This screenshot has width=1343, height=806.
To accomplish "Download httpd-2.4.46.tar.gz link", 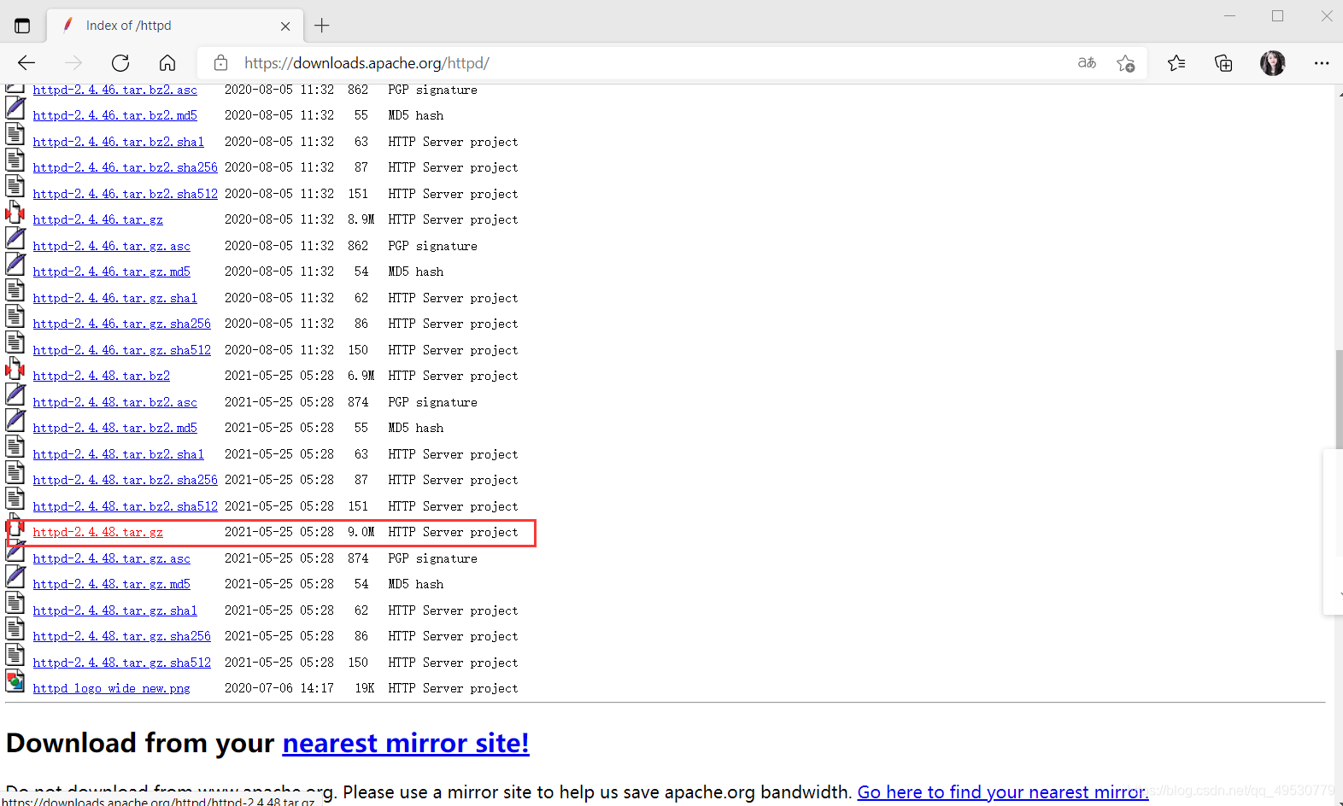I will click(x=98, y=219).
